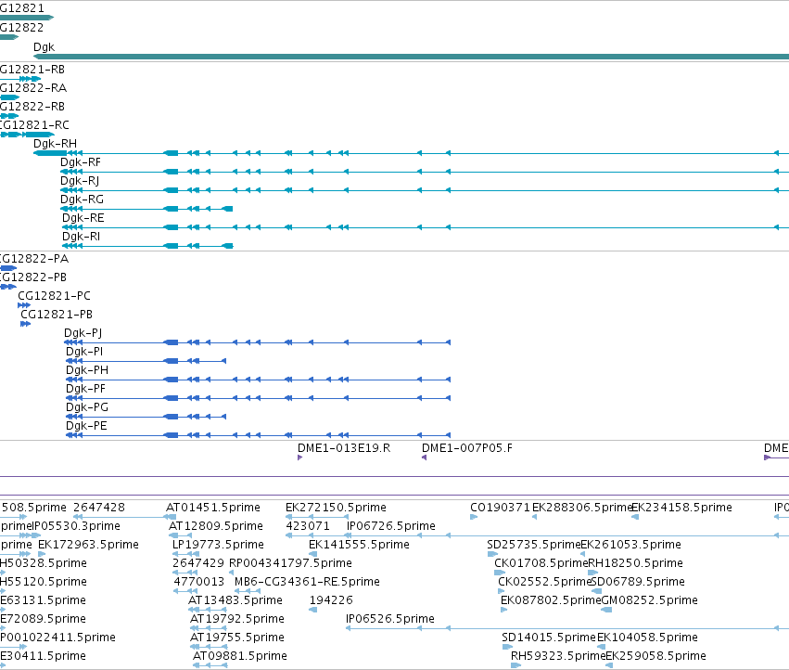Select the CK01708.5prime EST label
This screenshot has height=670, width=789.
pyautogui.click(x=541, y=563)
